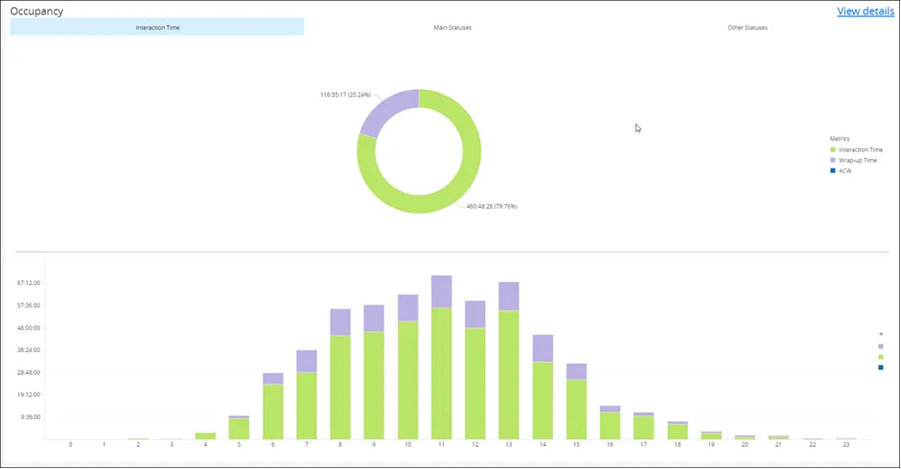This screenshot has width=901, height=469.
Task: Click the Occupancy panel title
Action: coord(36,11)
